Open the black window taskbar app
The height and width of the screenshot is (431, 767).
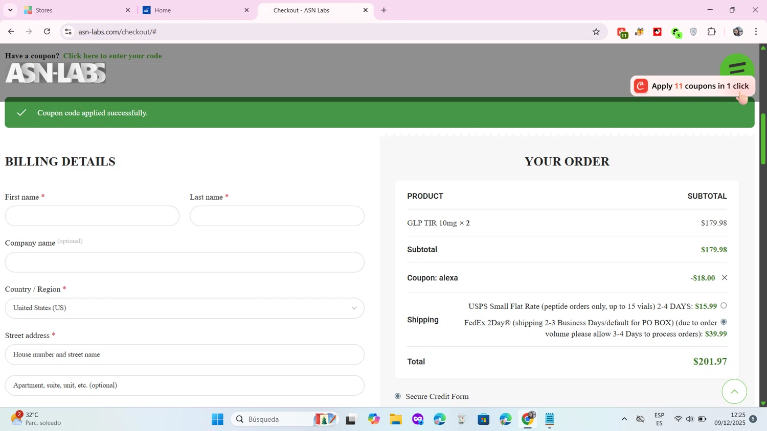(351, 419)
